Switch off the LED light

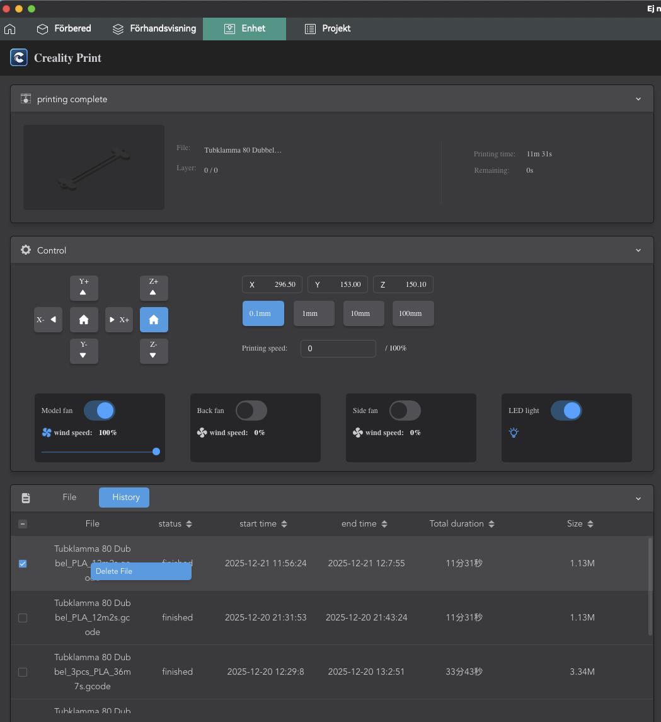tap(566, 410)
